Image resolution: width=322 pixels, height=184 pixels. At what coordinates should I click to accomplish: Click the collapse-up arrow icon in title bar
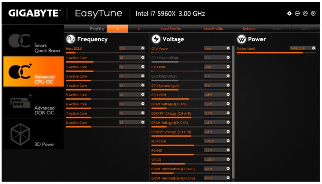coord(305,14)
